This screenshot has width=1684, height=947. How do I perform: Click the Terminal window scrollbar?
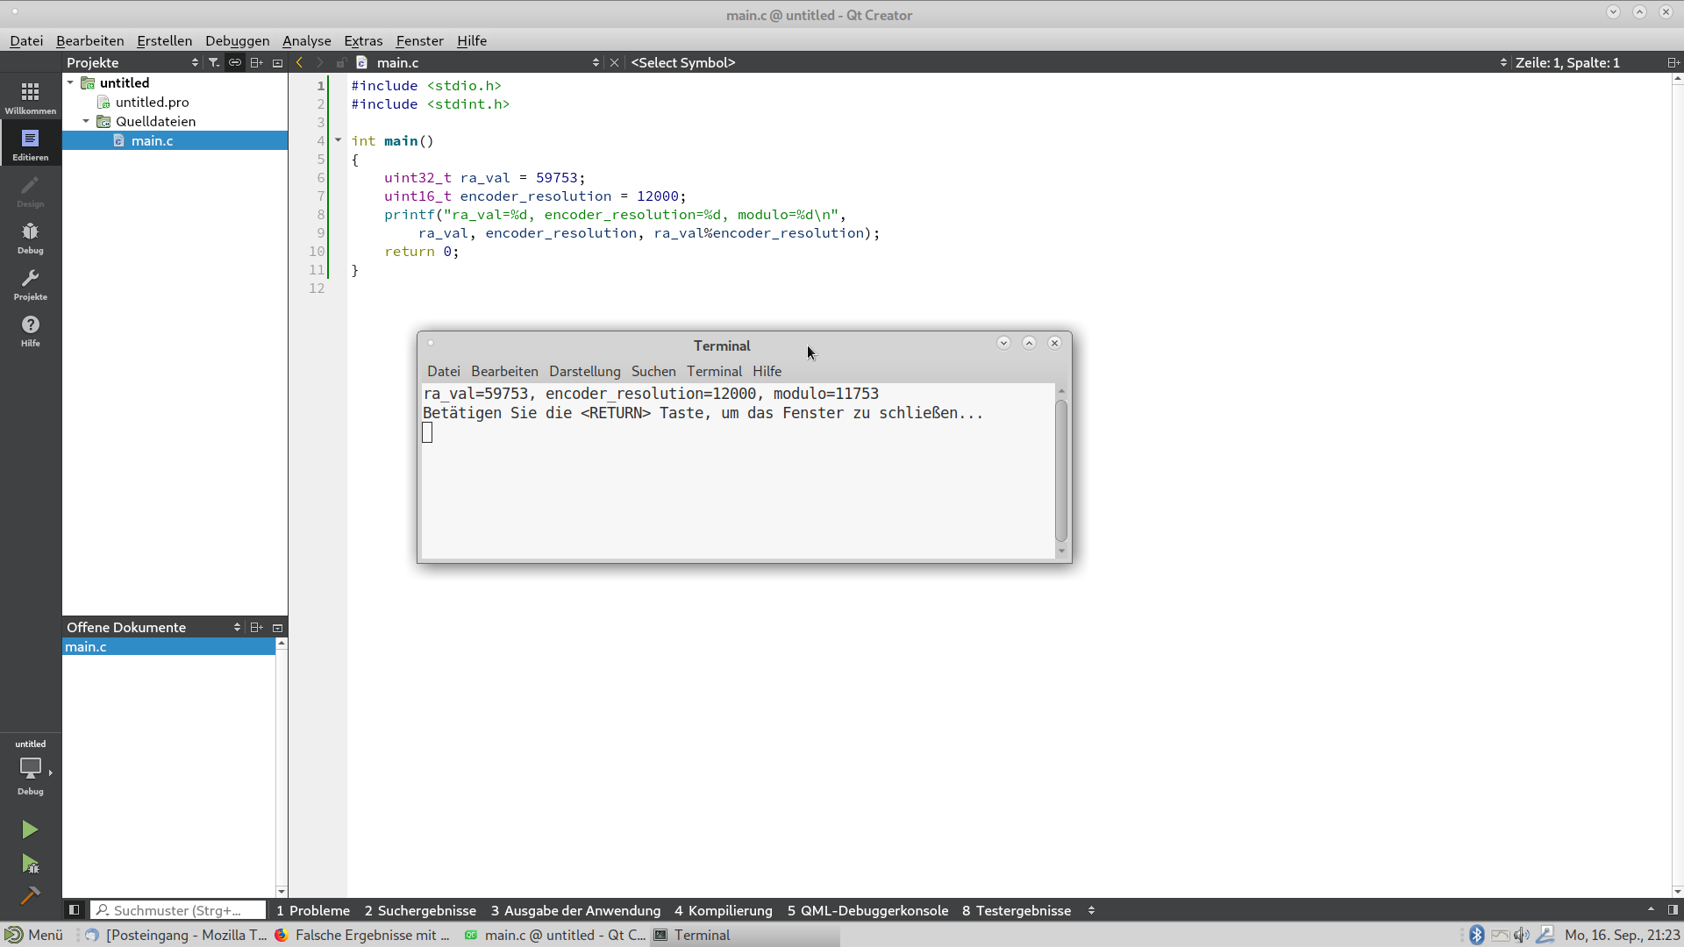point(1061,471)
